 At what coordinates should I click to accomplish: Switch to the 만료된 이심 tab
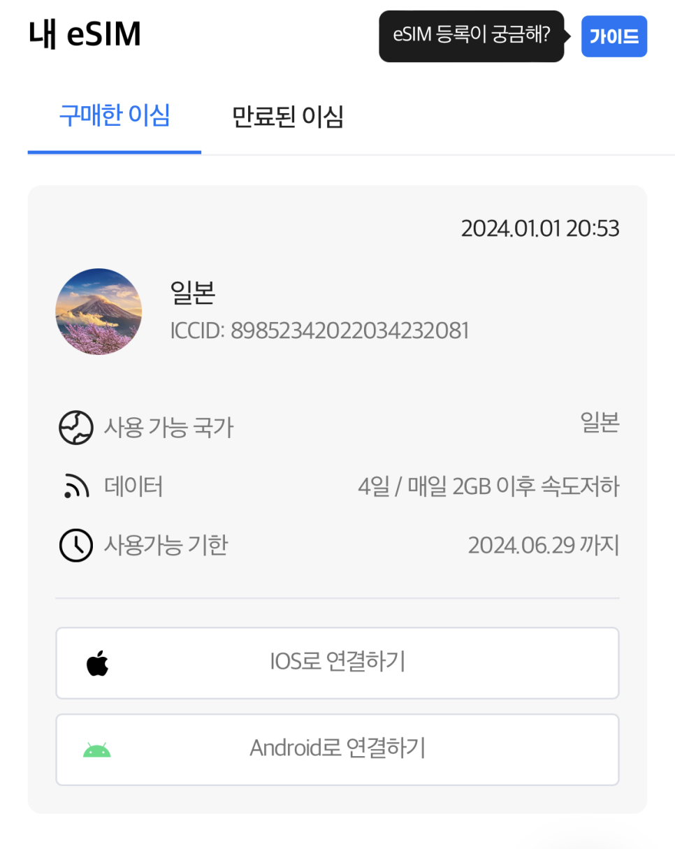click(x=288, y=117)
